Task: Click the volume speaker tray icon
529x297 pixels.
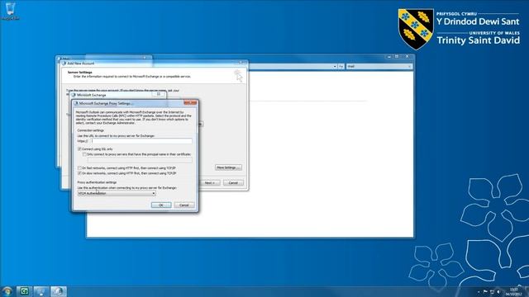Action: click(498, 292)
